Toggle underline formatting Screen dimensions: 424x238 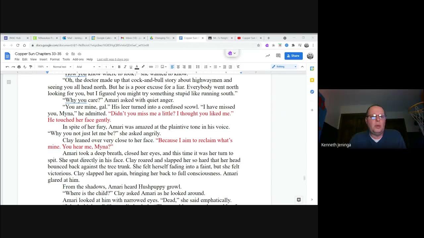131,67
